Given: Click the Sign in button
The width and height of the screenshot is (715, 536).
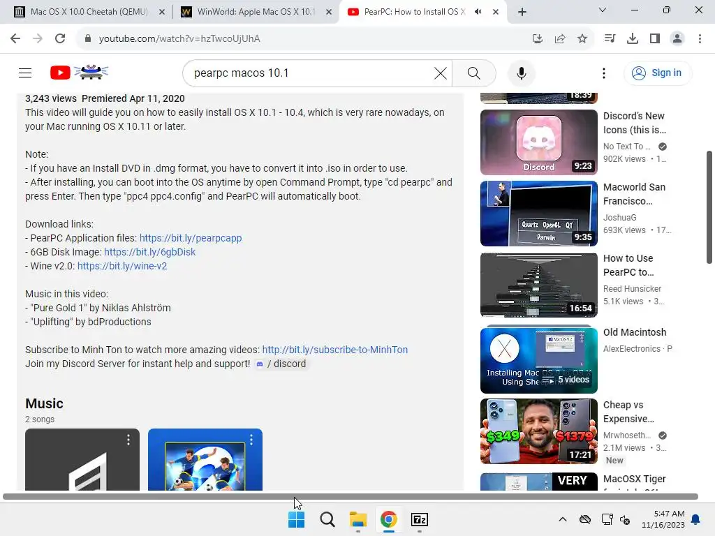Looking at the screenshot, I should [x=658, y=73].
